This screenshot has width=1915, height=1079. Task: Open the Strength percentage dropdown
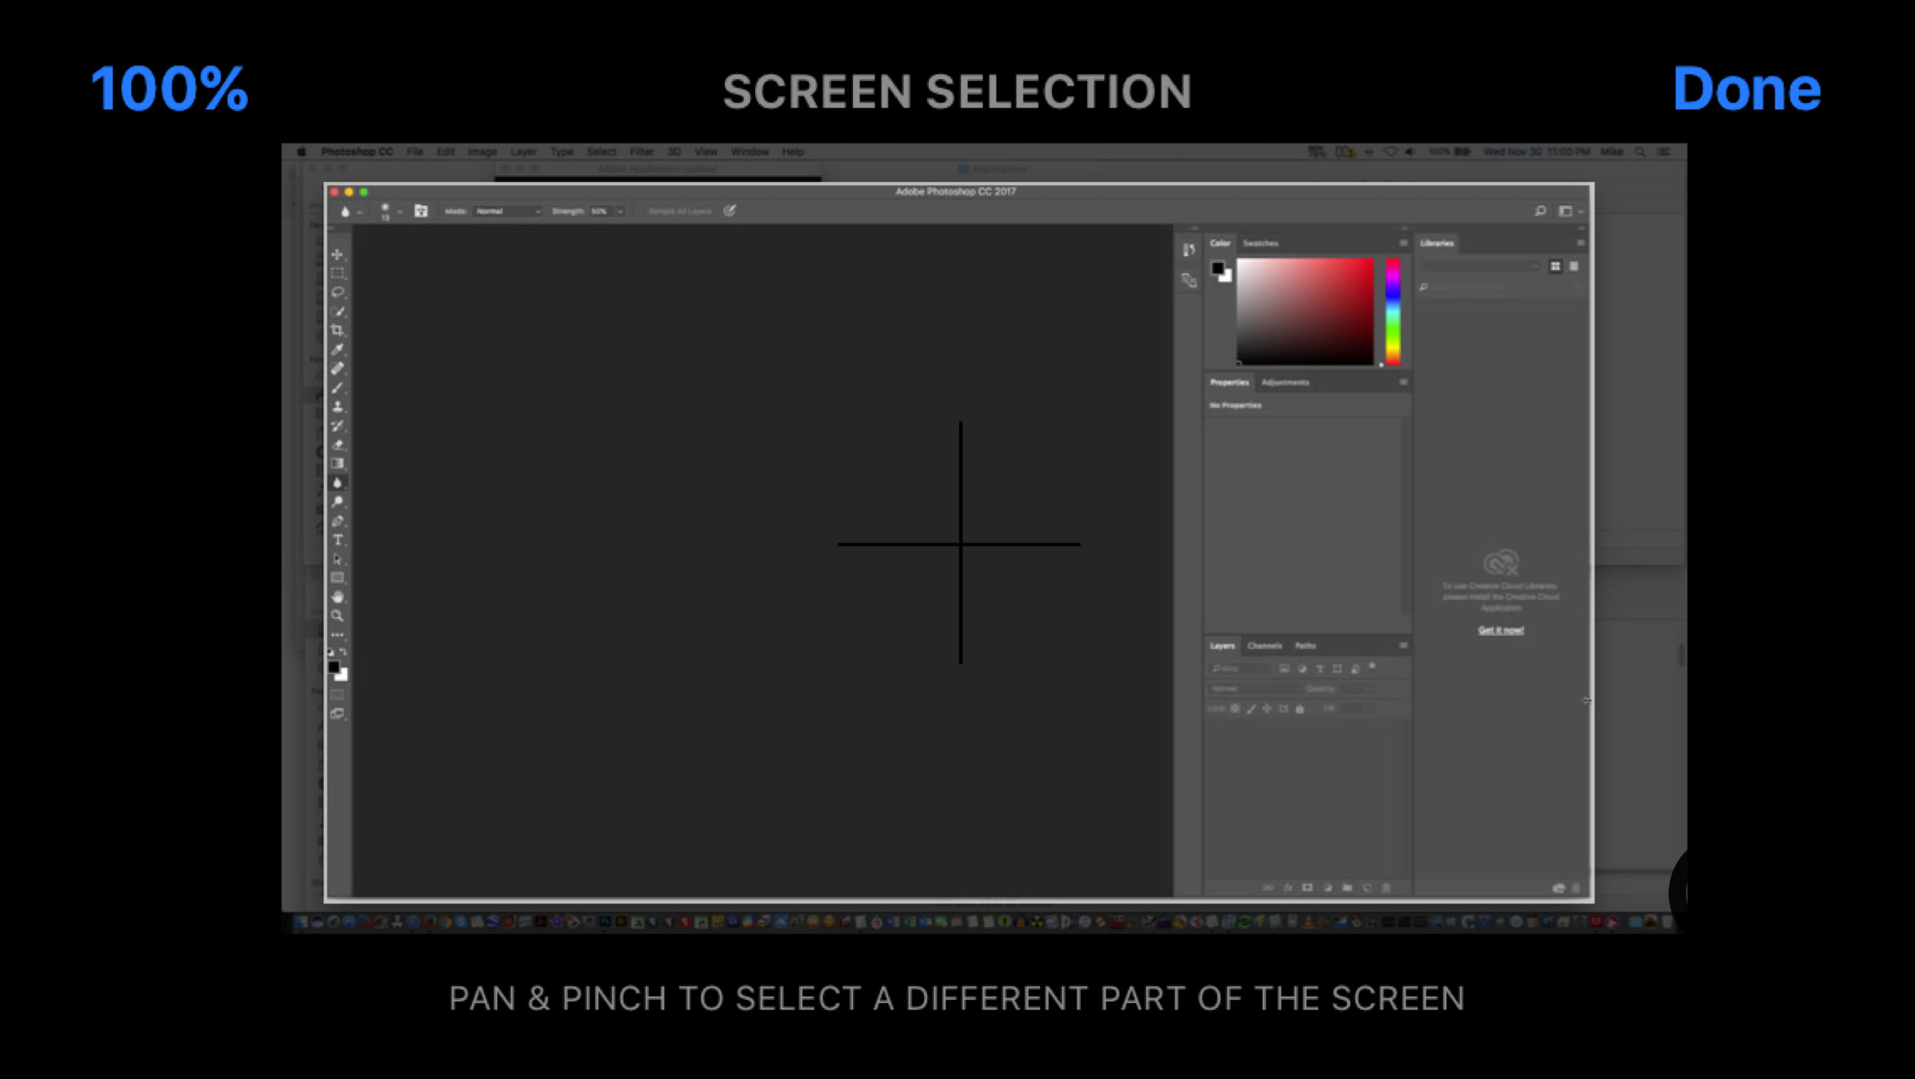(x=618, y=211)
